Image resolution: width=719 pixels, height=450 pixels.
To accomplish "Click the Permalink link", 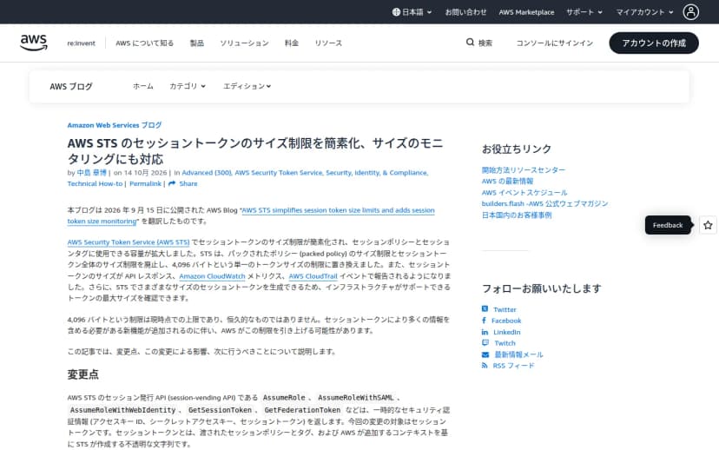I will [x=145, y=183].
